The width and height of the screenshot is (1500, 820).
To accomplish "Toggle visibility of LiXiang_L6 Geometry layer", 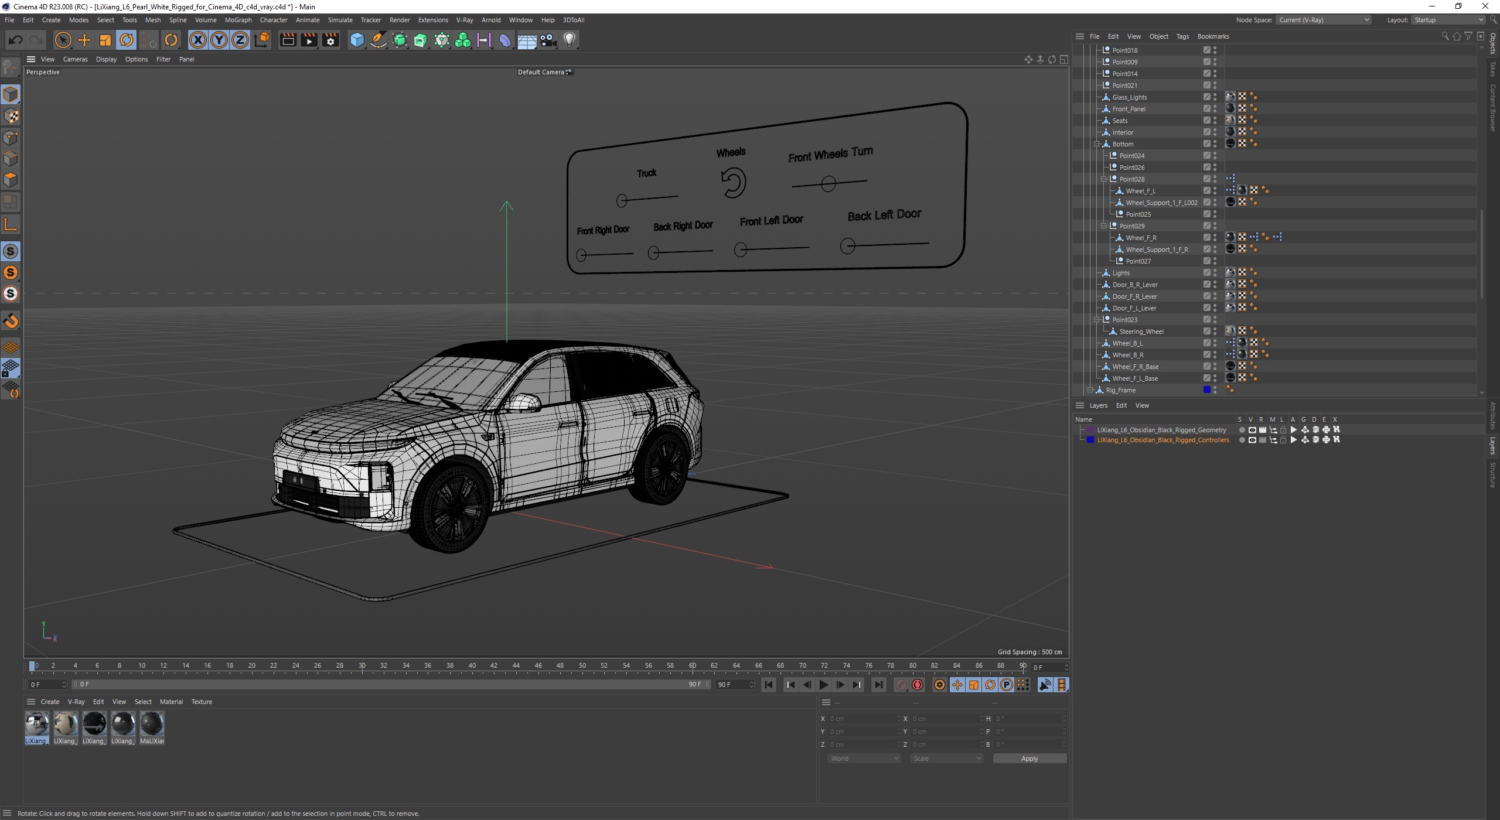I will pyautogui.click(x=1249, y=429).
